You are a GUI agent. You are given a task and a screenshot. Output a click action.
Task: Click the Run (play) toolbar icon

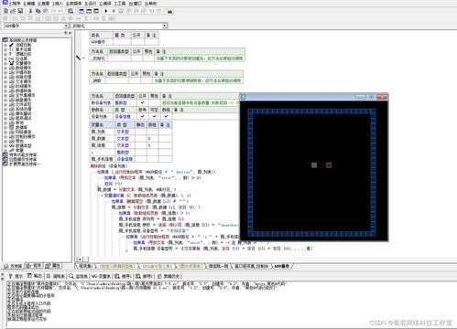pos(106,11)
